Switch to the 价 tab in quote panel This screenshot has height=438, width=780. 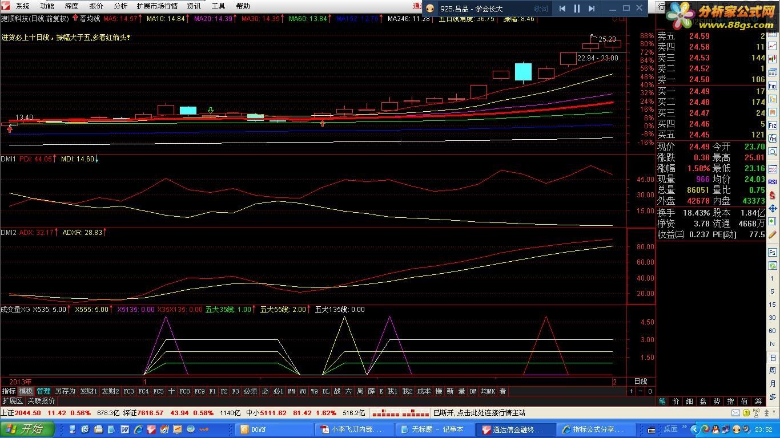[x=676, y=401]
